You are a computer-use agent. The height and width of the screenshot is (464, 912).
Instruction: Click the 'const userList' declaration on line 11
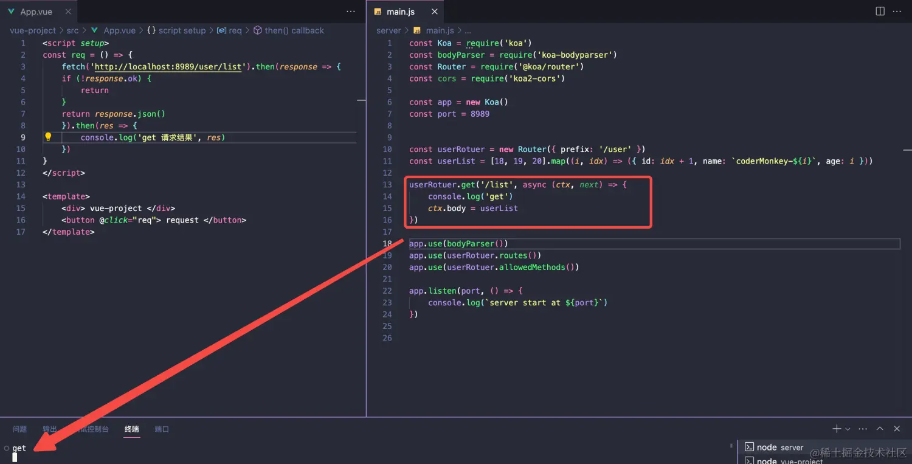click(641, 161)
